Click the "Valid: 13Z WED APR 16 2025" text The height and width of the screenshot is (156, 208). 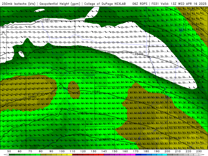click(x=184, y=4)
